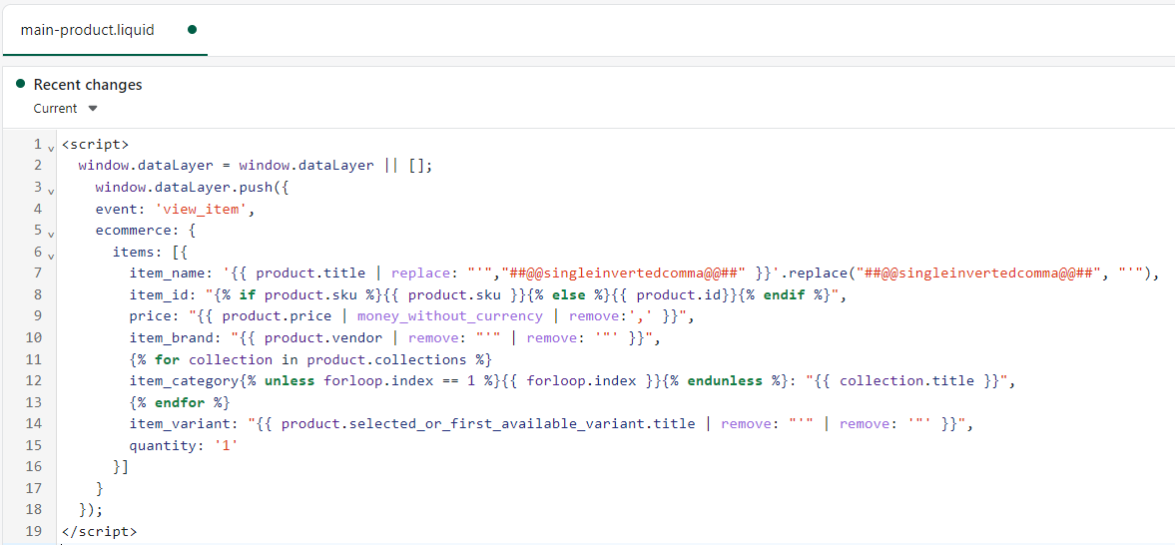Click line number 19 in the gutter
1175x545 pixels.
click(34, 531)
